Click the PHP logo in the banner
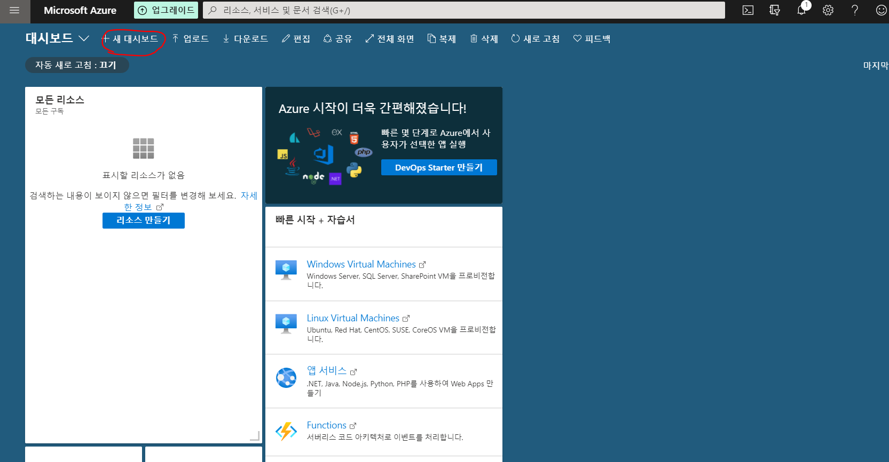889x462 pixels. 364,152
